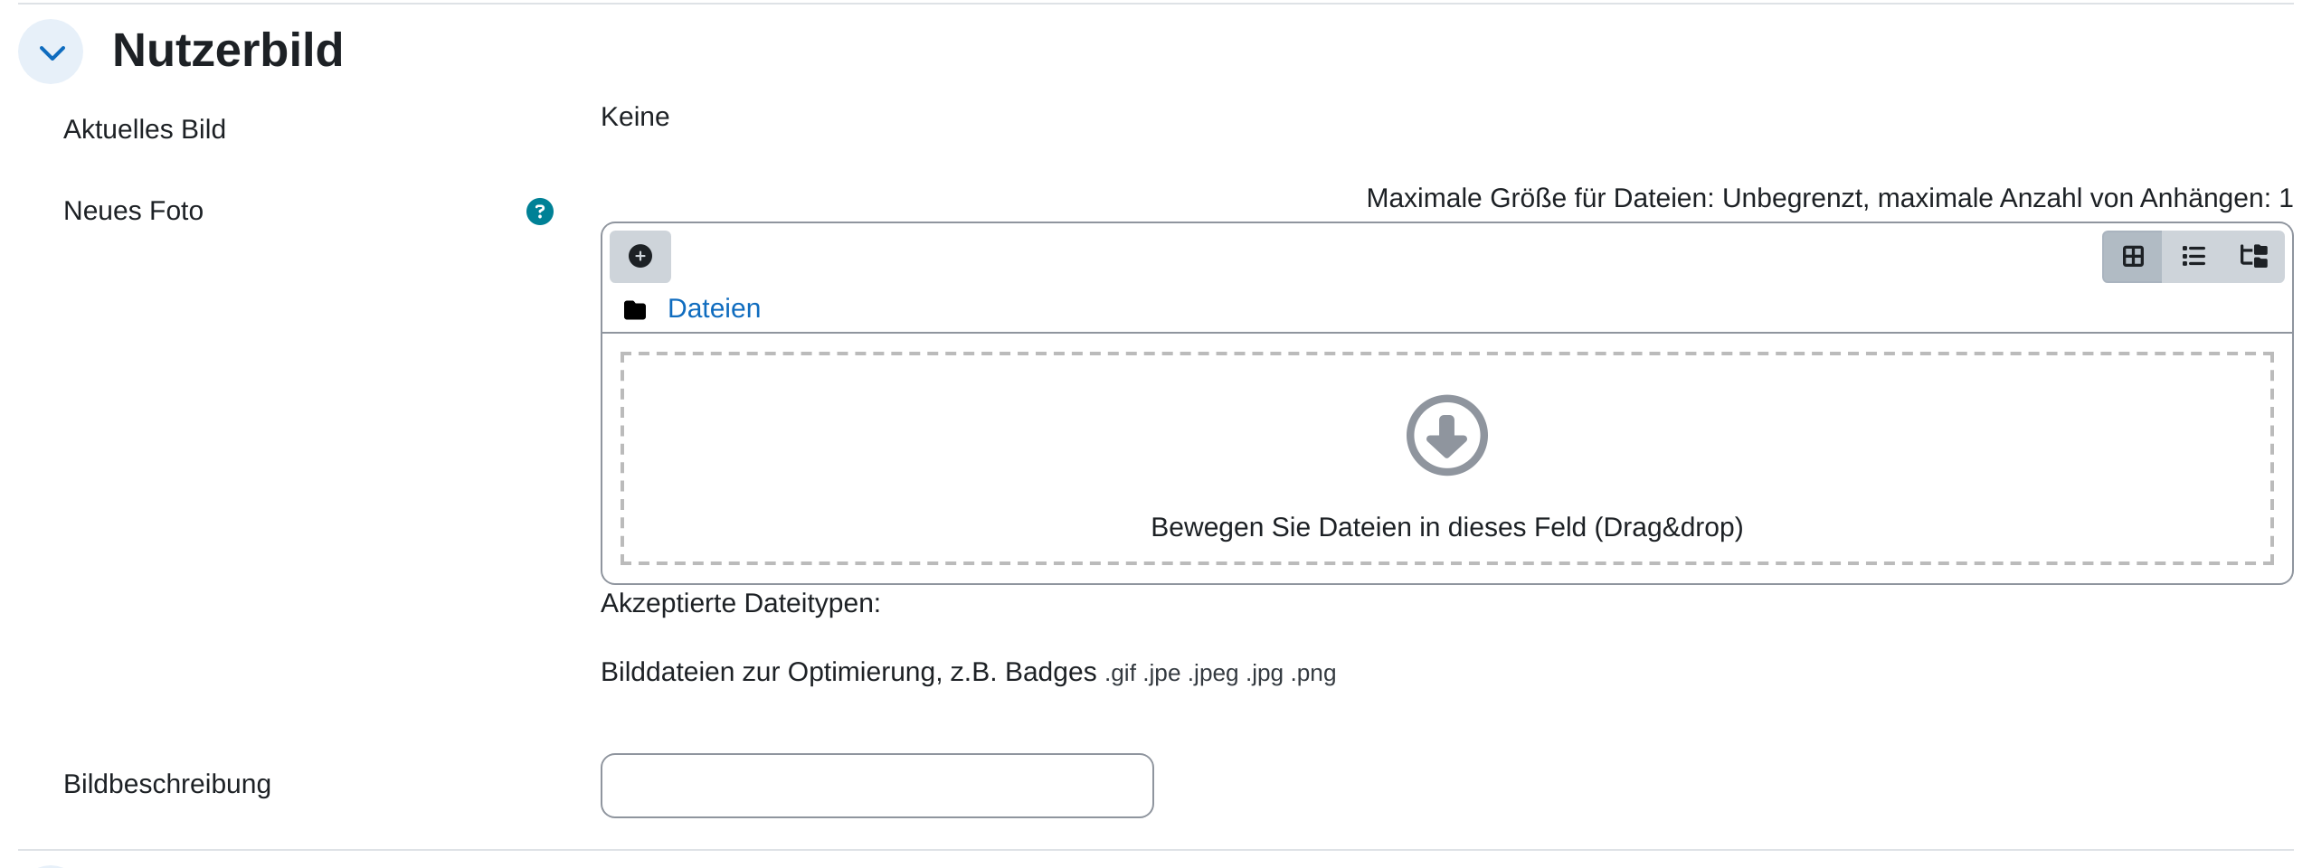Click the 'Aktuelles Bild' label
The height and width of the screenshot is (868, 2312).
[x=145, y=130]
